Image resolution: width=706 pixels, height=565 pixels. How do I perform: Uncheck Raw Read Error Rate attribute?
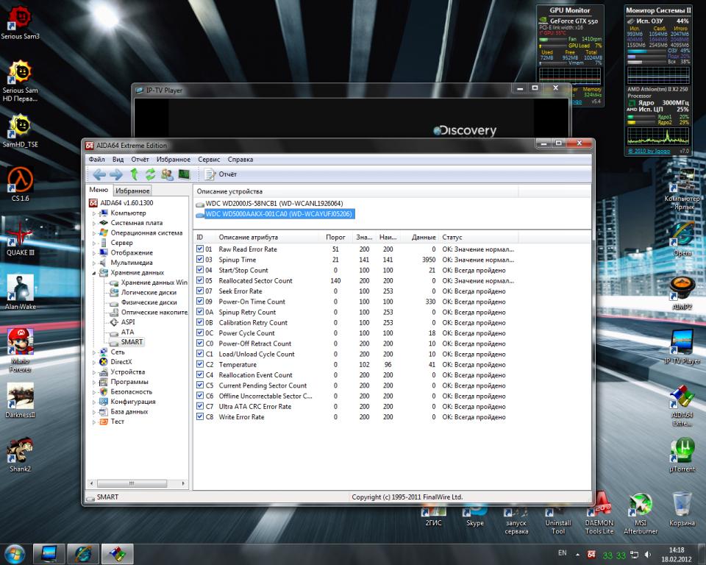(200, 249)
